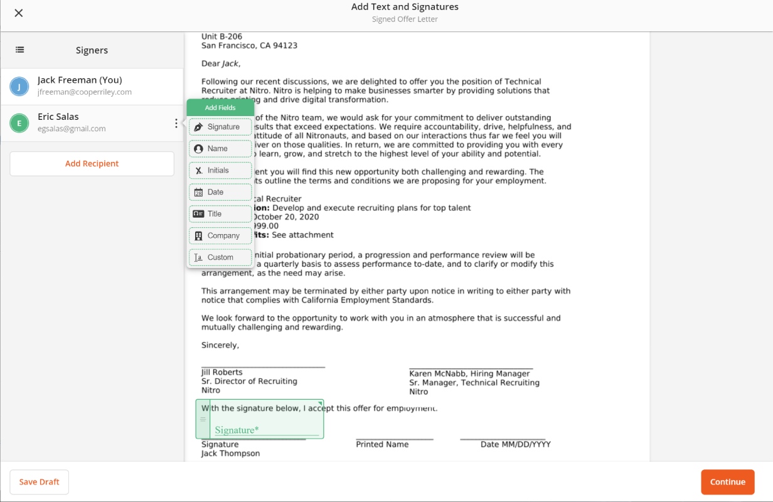Click the green Add Fields header

pos(220,108)
